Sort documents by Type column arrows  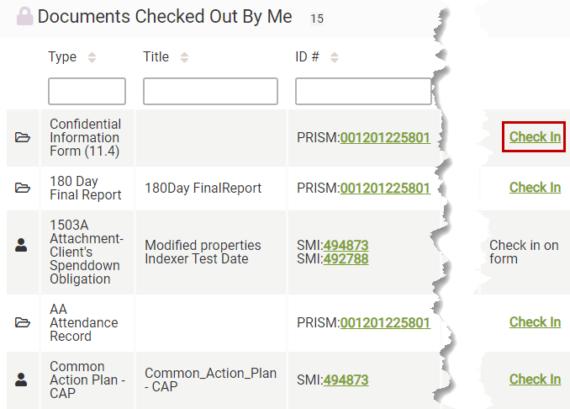pos(92,58)
